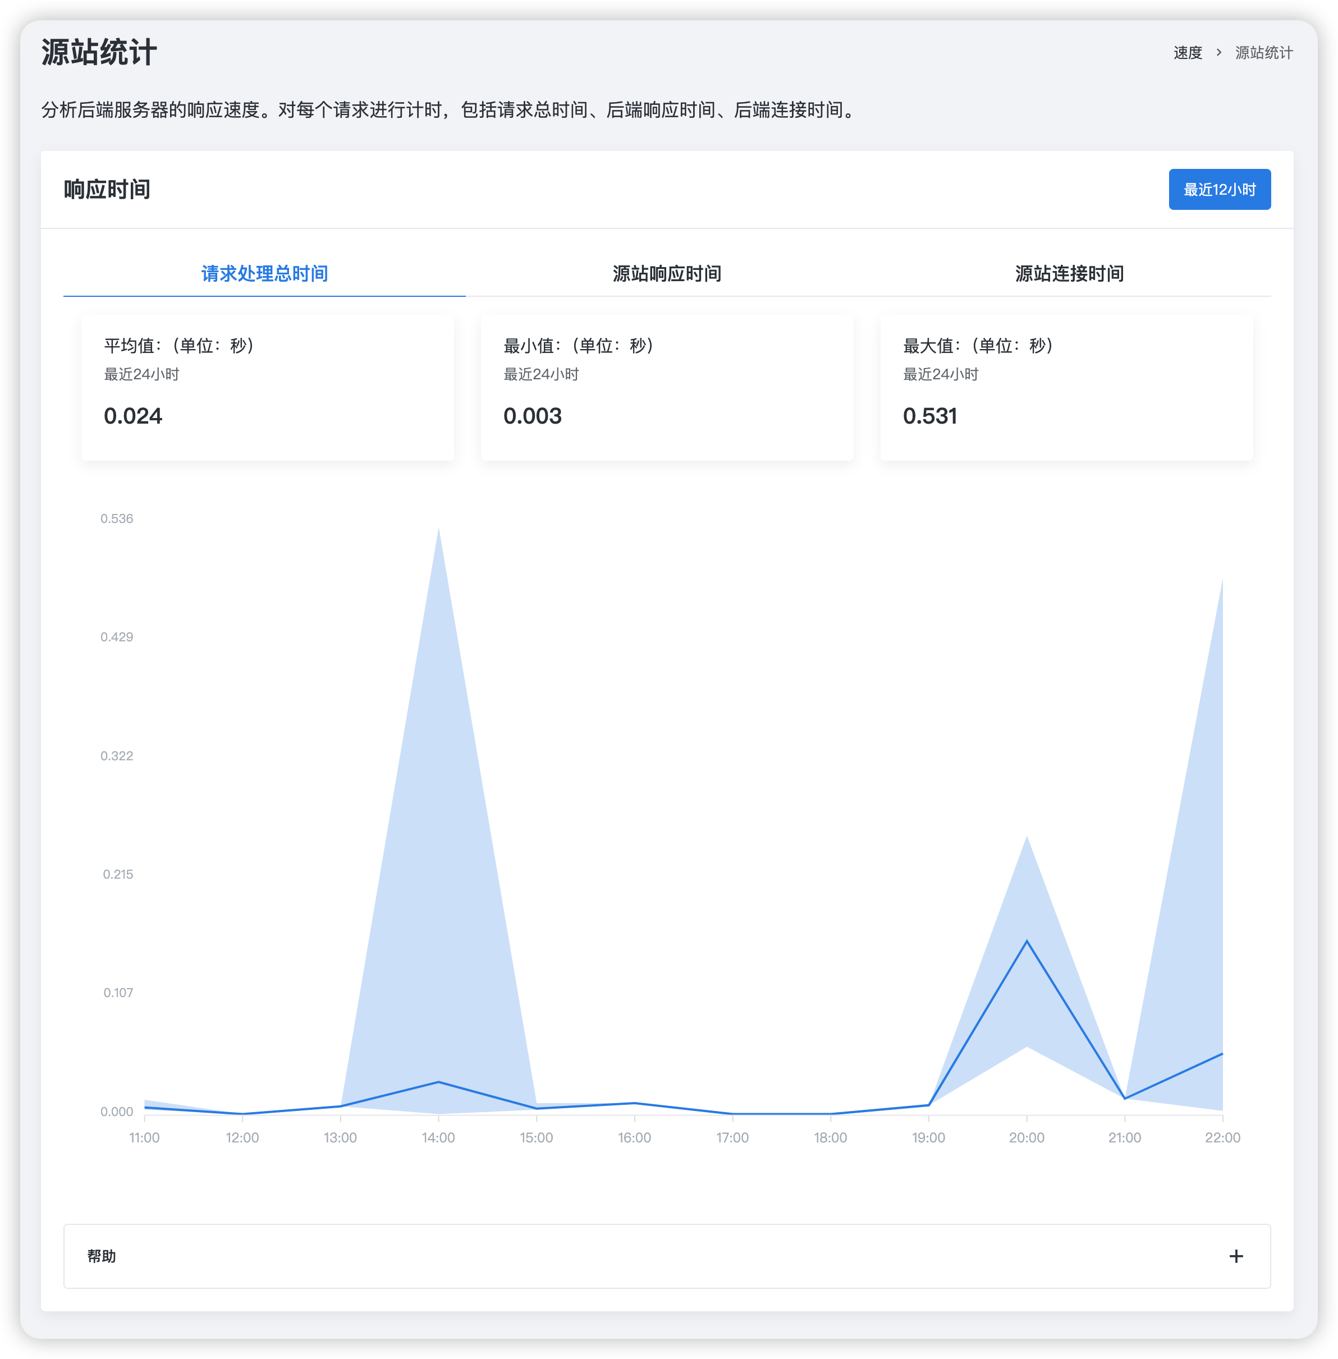1338x1359 pixels.
Task: Click the 0.215 y-axis label
Action: (x=118, y=874)
